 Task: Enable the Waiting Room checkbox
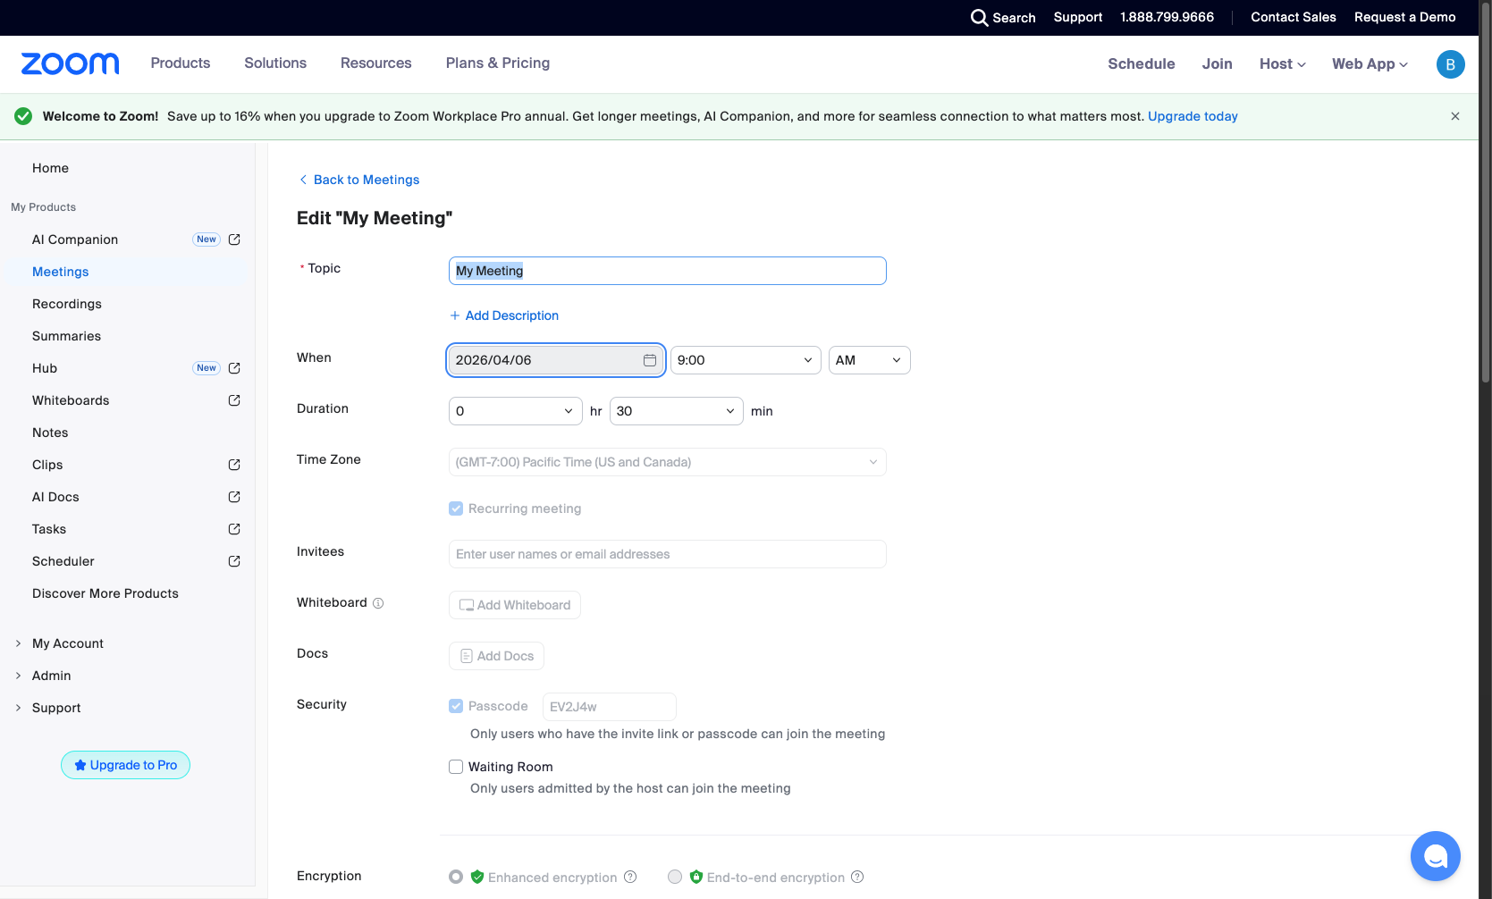click(x=456, y=767)
